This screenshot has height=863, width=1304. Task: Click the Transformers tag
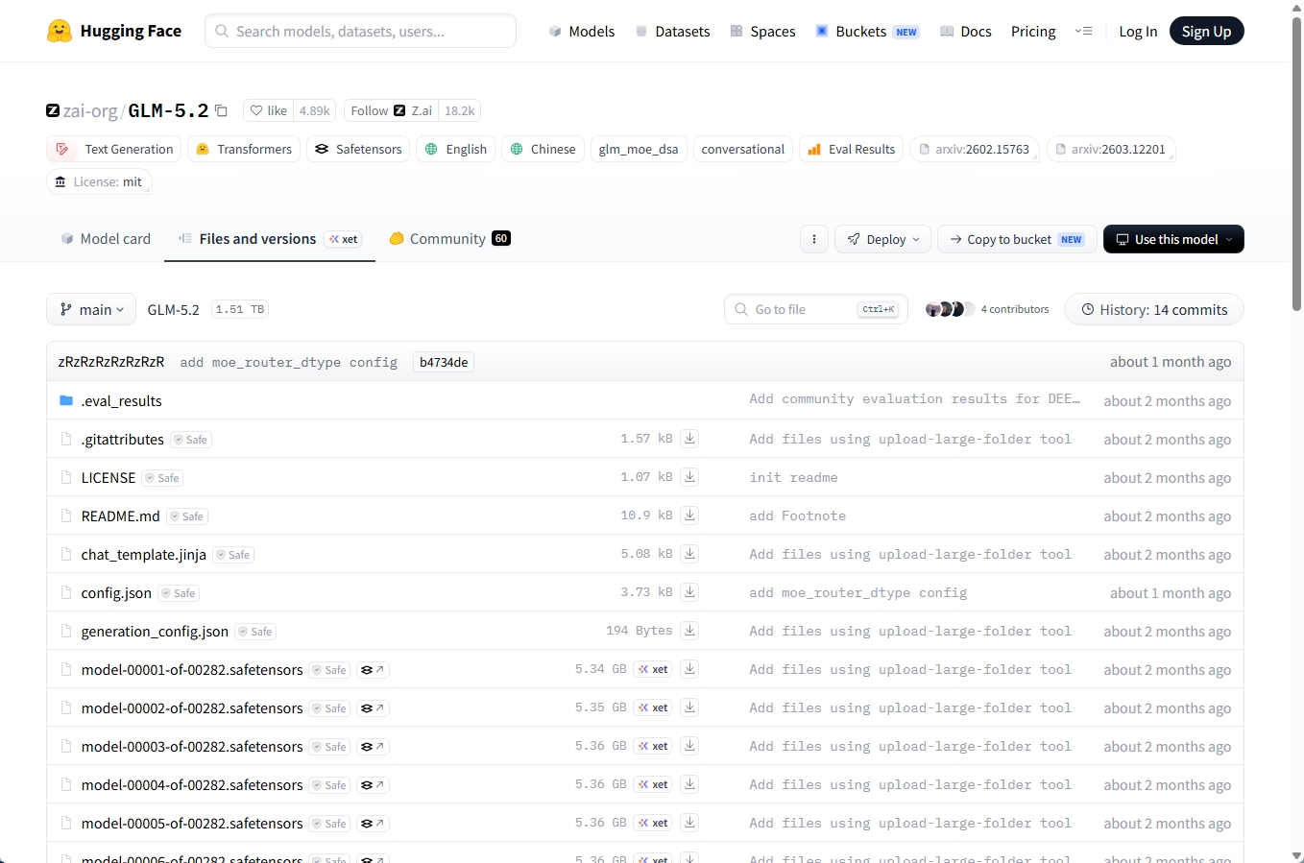pos(244,149)
